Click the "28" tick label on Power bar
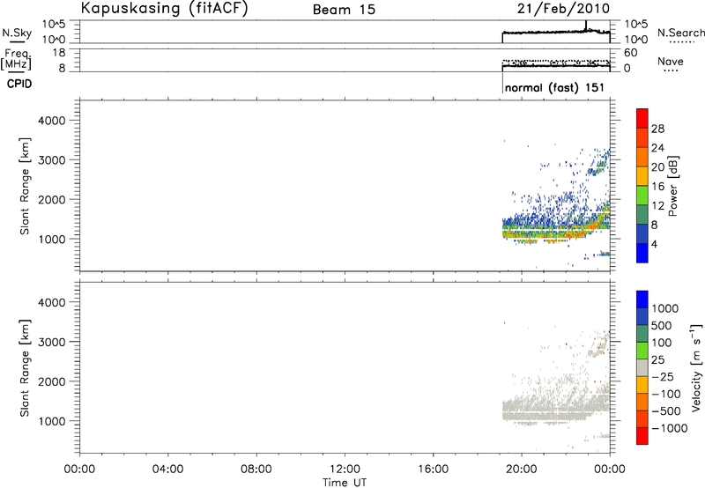Image resolution: width=705 pixels, height=488 pixels. tap(657, 129)
